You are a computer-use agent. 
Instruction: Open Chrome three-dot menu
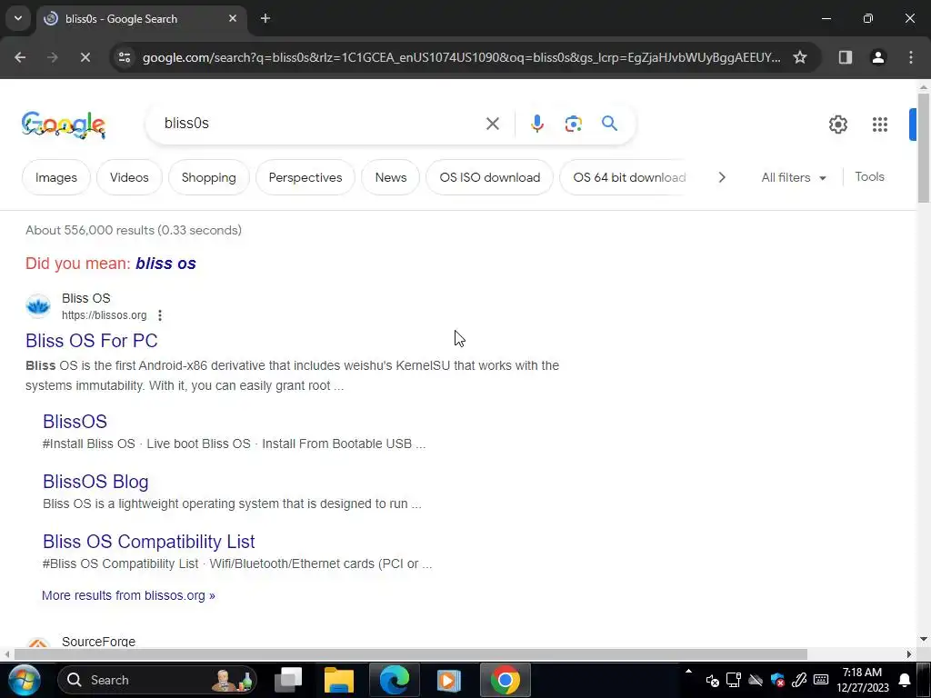click(x=911, y=57)
